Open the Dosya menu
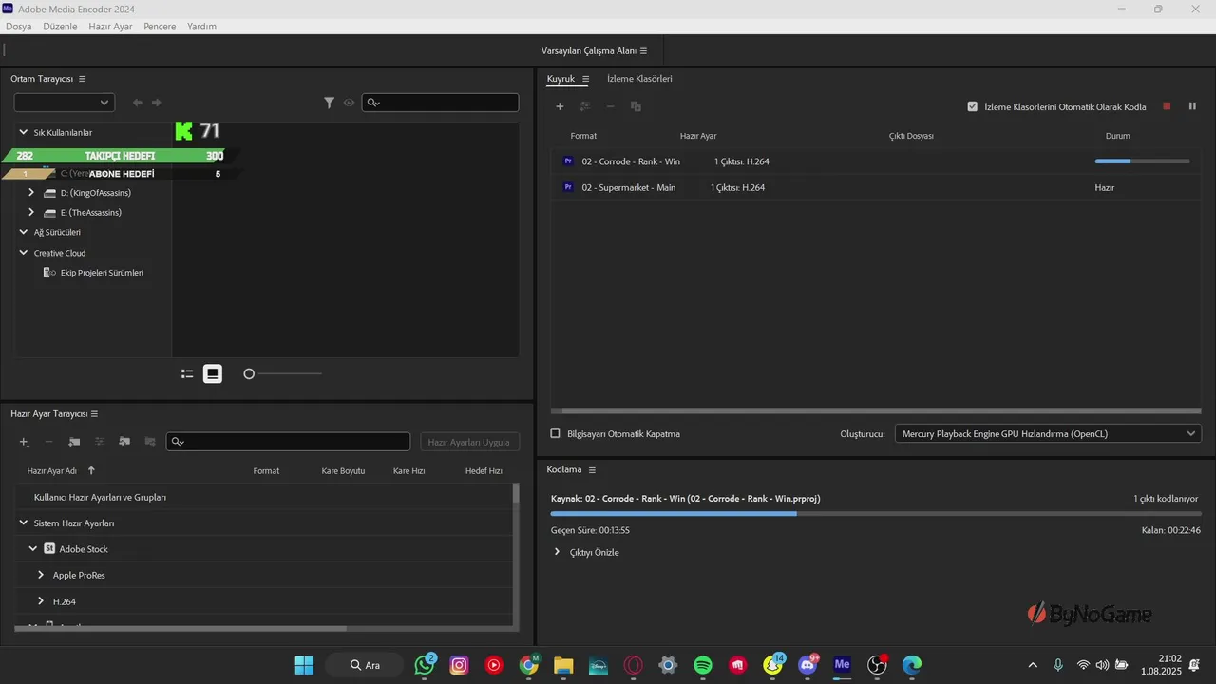This screenshot has width=1216, height=684. click(x=19, y=27)
